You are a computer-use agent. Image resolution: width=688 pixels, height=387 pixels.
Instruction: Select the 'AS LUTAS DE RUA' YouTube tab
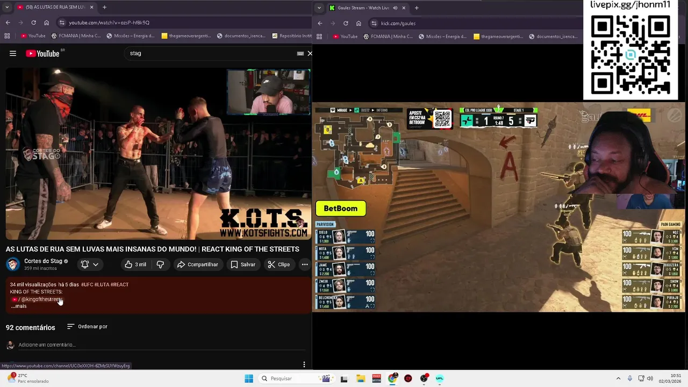55,7
